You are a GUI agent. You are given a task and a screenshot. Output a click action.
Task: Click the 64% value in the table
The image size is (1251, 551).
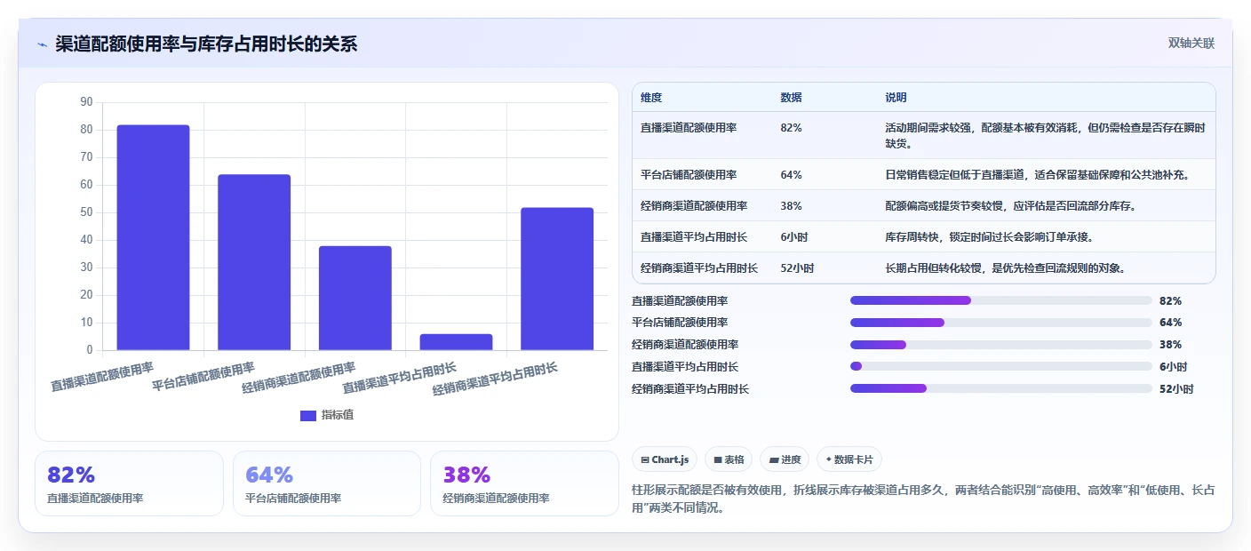(791, 175)
